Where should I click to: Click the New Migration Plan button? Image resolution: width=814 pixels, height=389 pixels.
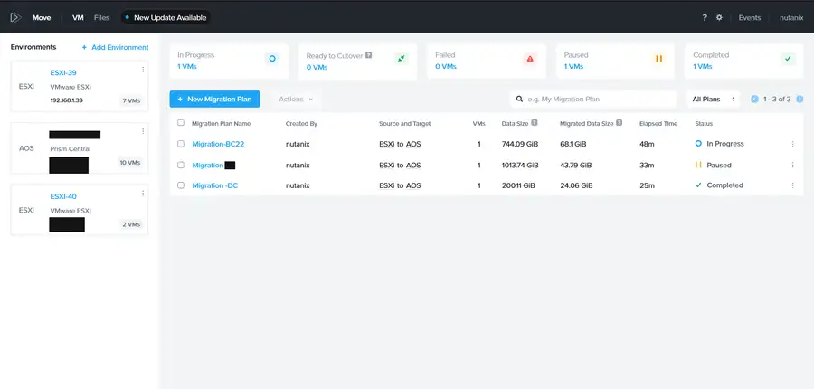point(214,99)
